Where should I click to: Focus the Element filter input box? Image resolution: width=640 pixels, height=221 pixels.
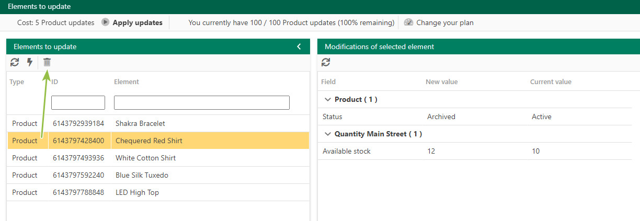point(202,102)
